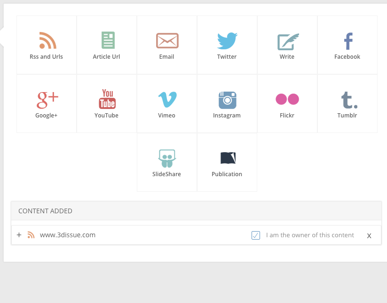Click the www.3dissue.com feed name

point(68,235)
